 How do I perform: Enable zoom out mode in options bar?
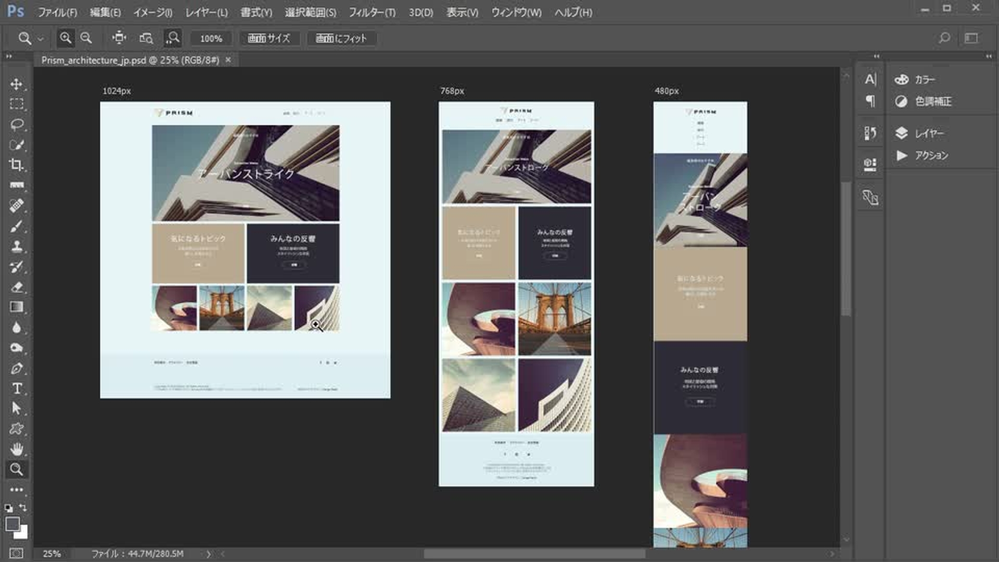[86, 38]
